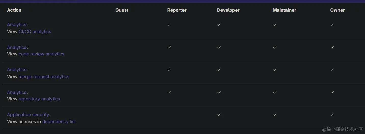Viewport: 365px width, 134px height.
Task: Select the Maintainer column header
Action: [x=284, y=10]
